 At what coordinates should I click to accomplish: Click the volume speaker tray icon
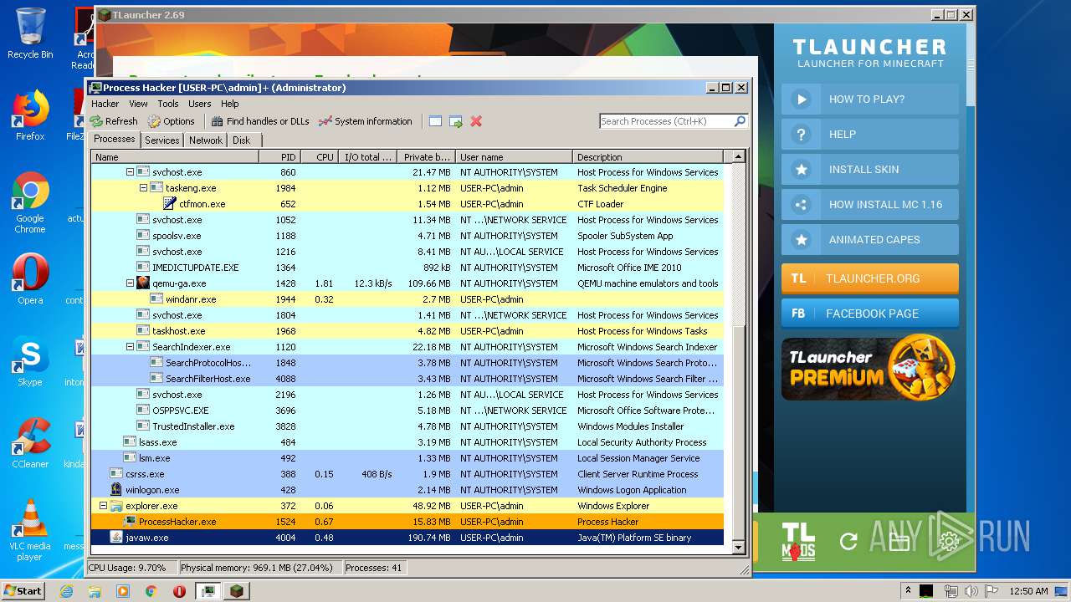(971, 591)
